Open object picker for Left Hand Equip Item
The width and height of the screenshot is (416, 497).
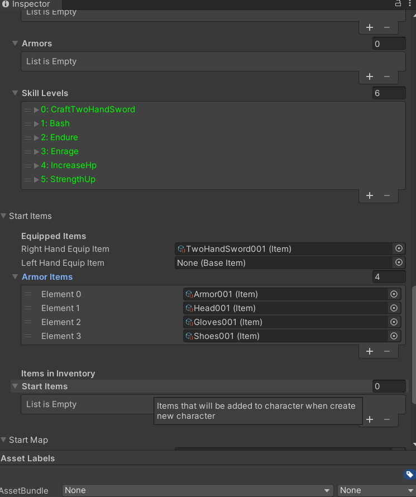399,262
